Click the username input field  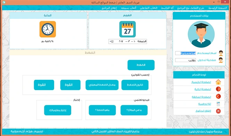click(x=185, y=53)
